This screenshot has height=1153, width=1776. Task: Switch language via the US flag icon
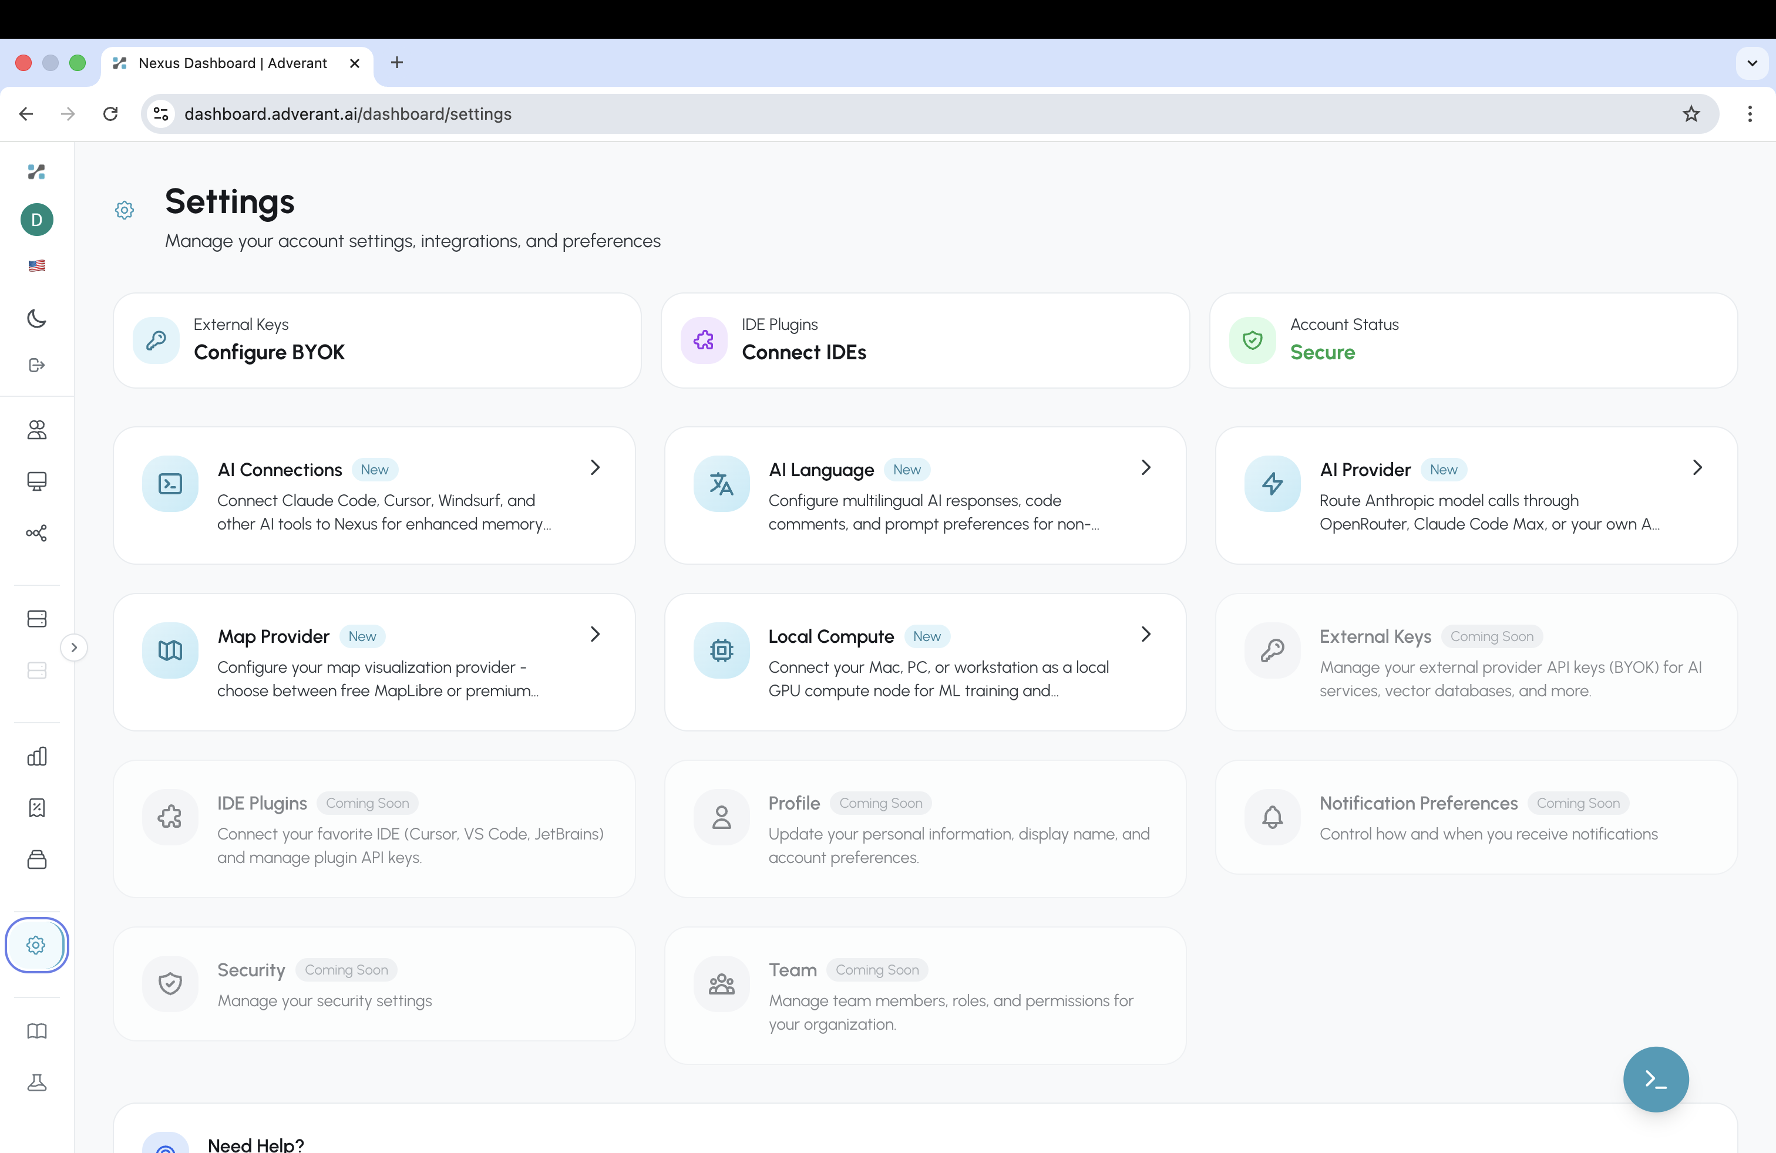click(36, 265)
